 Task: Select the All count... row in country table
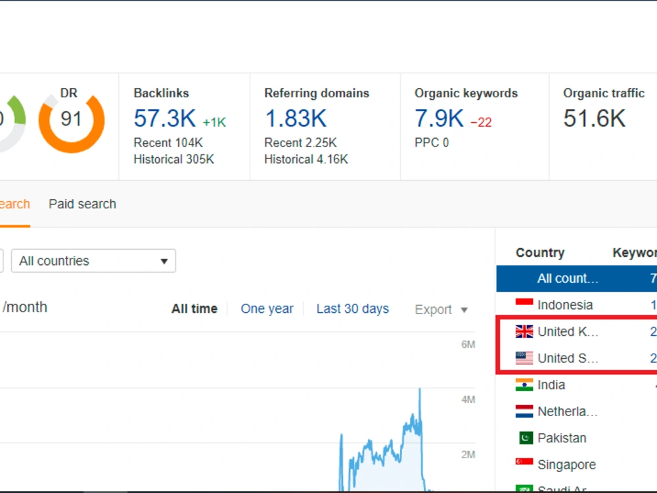(577, 278)
